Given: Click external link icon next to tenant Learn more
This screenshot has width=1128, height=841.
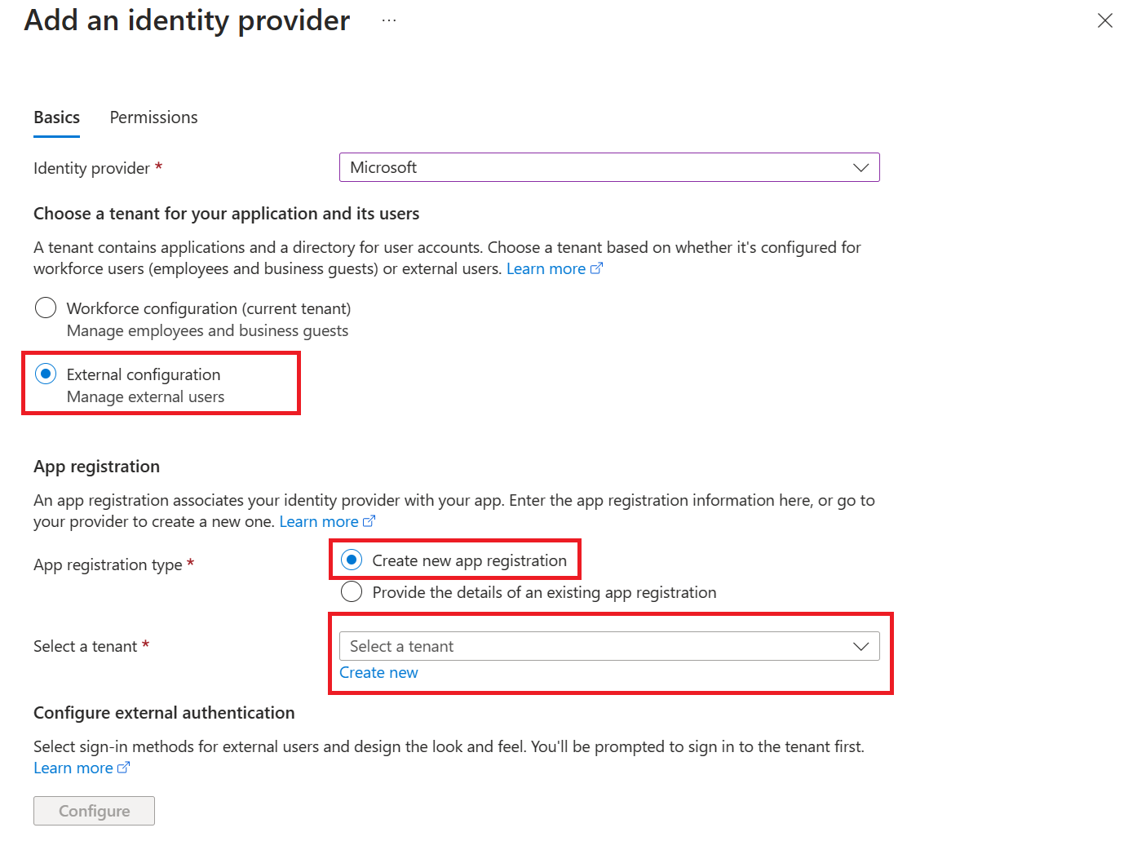Looking at the screenshot, I should coord(597,267).
